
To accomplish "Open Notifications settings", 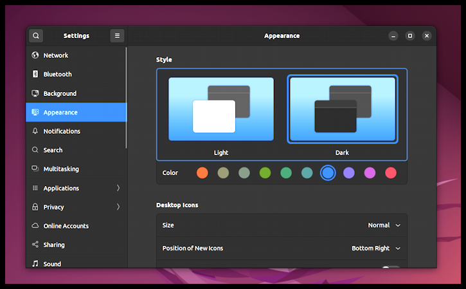I will [x=76, y=131].
